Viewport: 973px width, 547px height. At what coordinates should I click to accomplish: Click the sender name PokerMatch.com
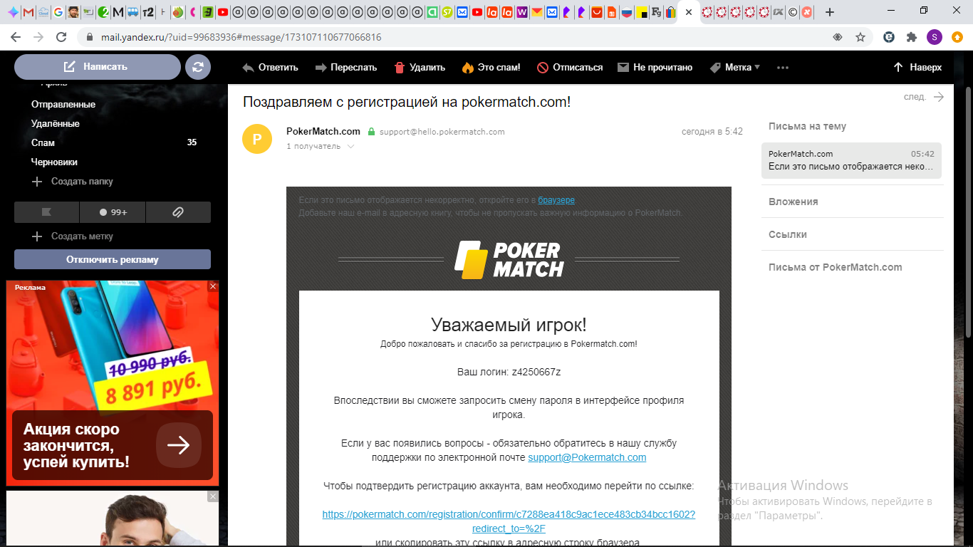pos(323,132)
